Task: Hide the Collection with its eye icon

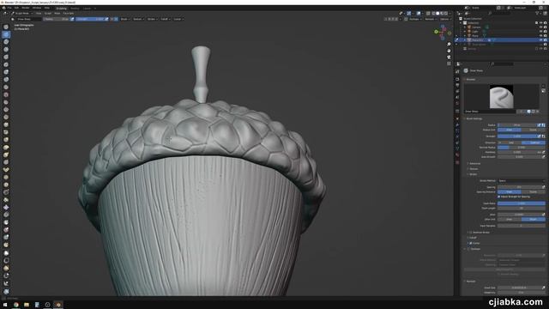Action: [540, 23]
